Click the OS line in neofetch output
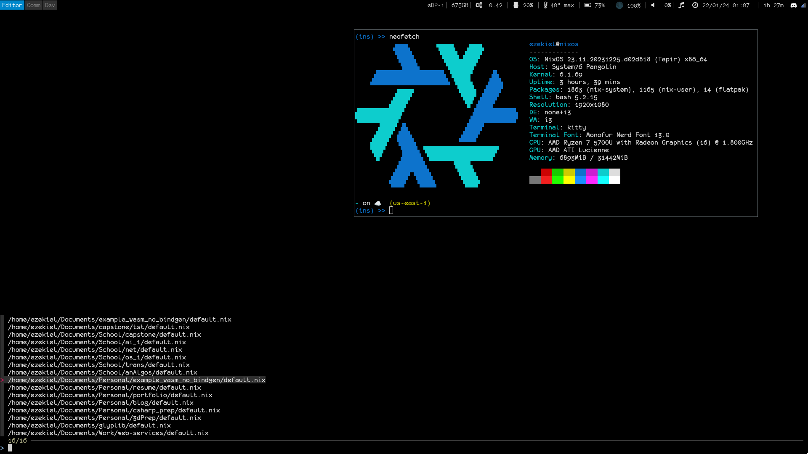This screenshot has height=454, width=808. [618, 59]
